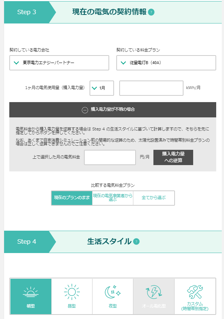
Task: Select the 昼型 sun lifestyle icon
Action: coord(72,292)
